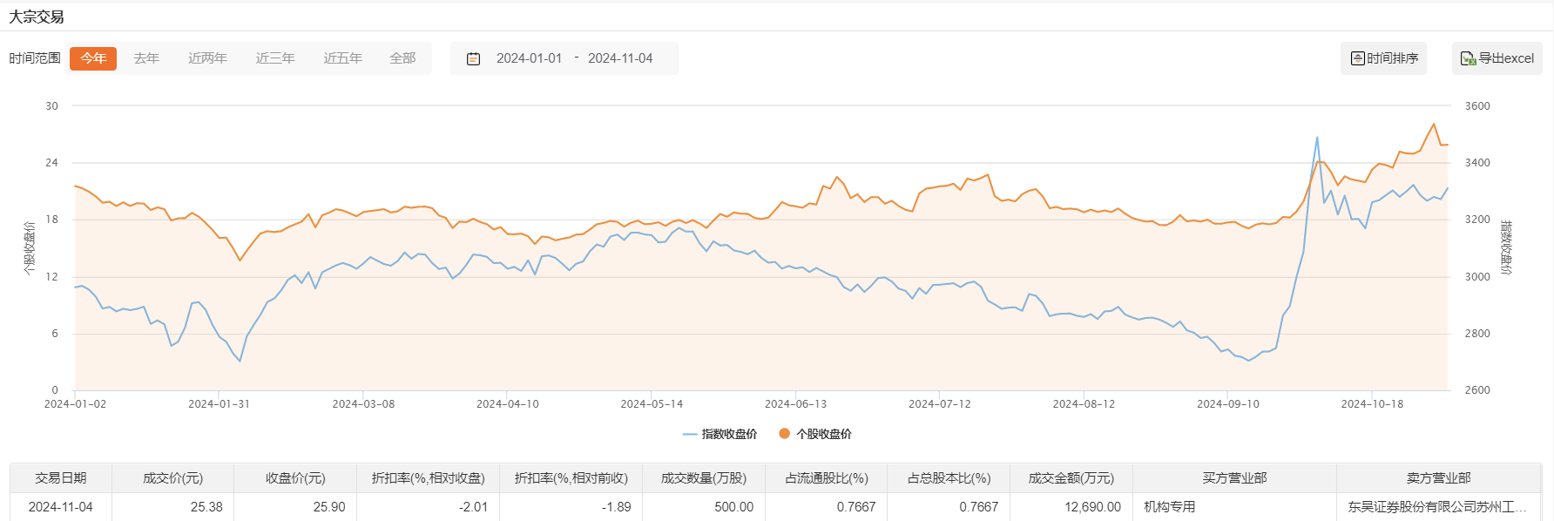
Task: Select the 近两年 range option
Action: [x=207, y=58]
